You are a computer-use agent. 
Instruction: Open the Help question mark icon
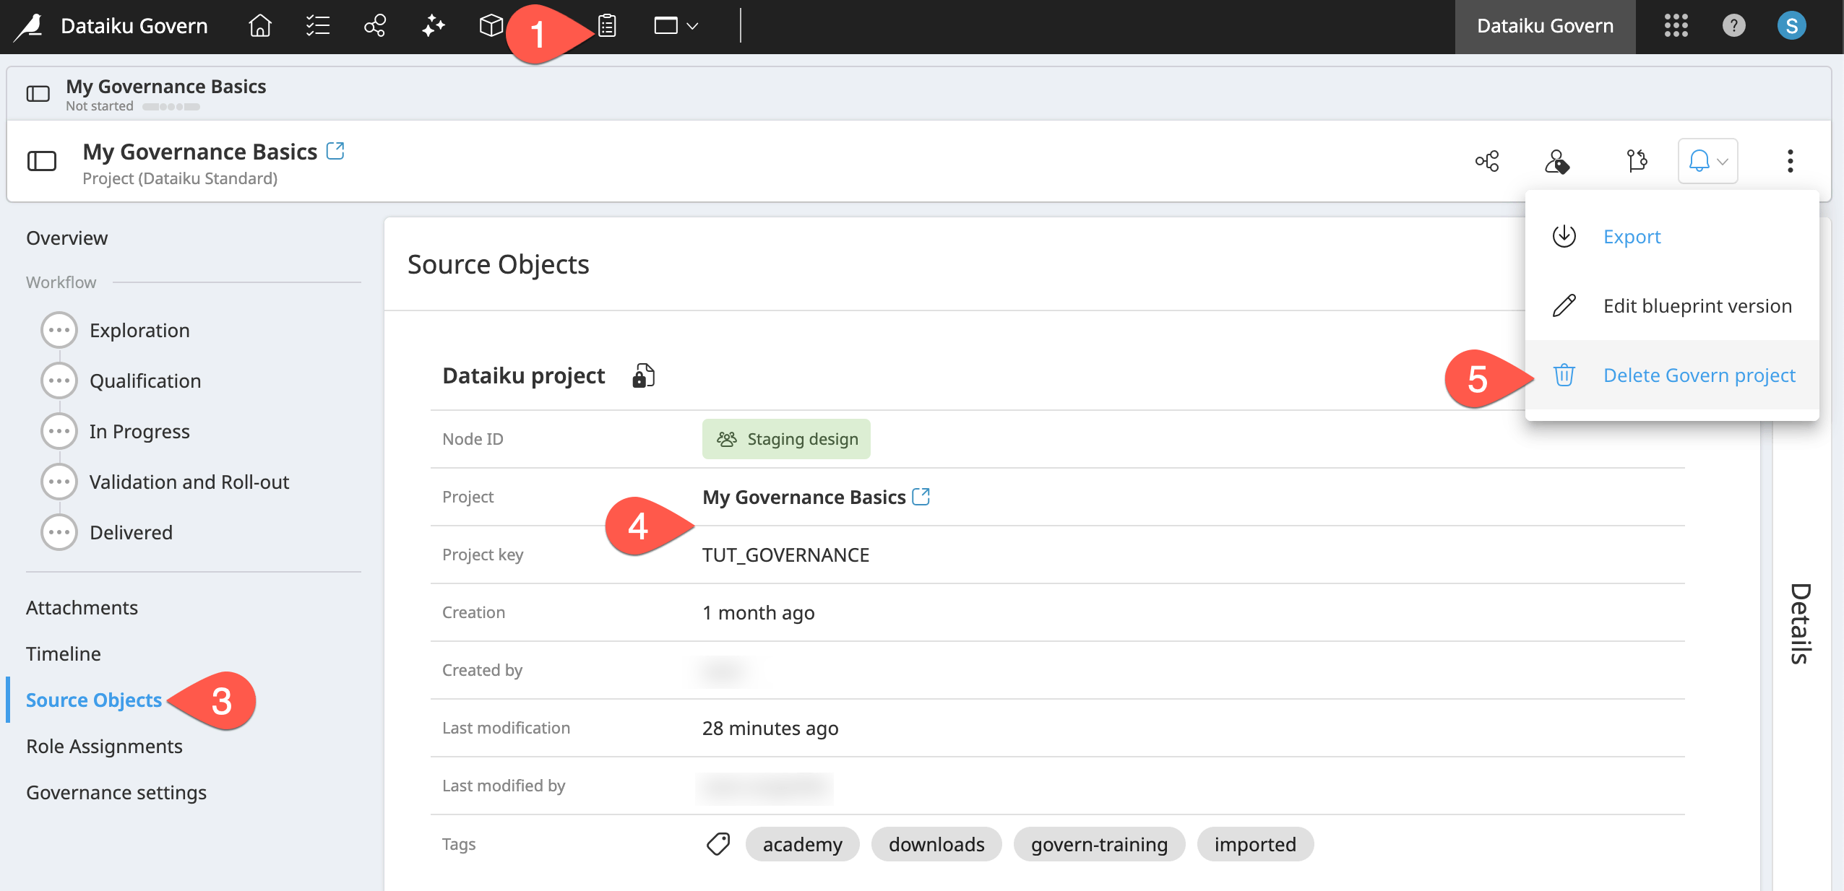click(x=1733, y=27)
